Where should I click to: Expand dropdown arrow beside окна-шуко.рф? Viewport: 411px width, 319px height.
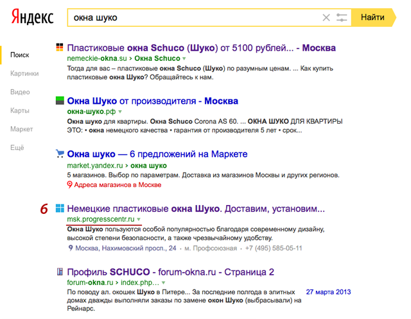120,111
